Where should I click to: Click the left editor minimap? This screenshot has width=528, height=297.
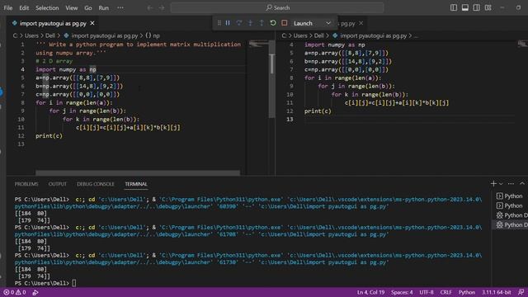258,44
